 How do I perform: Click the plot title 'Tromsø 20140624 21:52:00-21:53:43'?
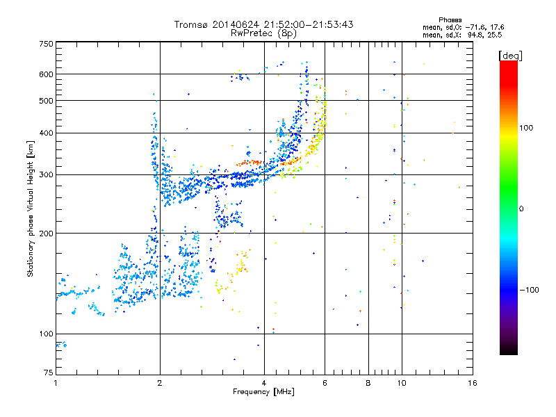263,24
